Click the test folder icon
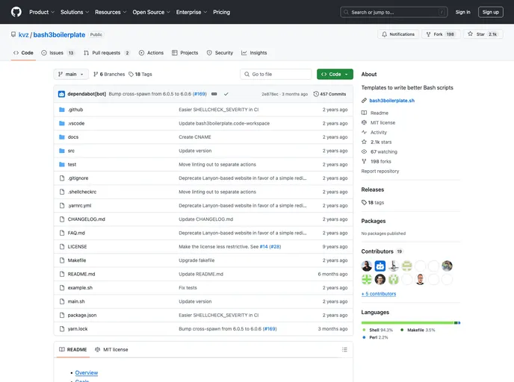This screenshot has height=382, width=514. click(x=61, y=165)
